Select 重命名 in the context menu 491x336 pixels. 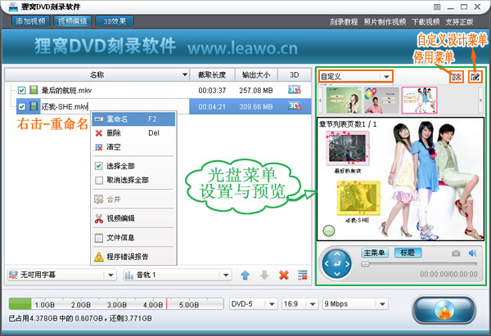133,119
